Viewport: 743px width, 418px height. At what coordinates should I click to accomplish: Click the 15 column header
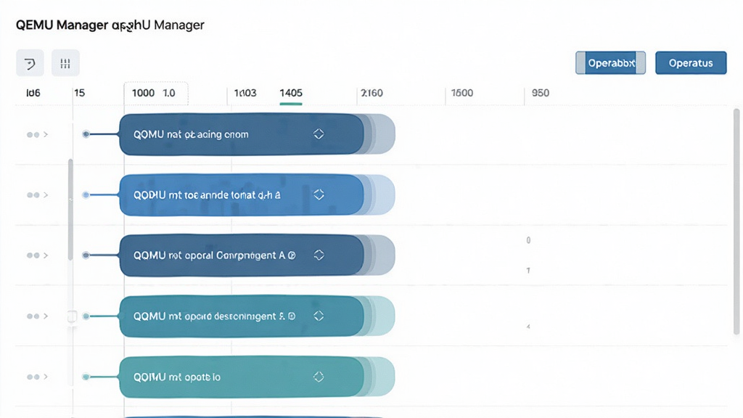tap(80, 93)
